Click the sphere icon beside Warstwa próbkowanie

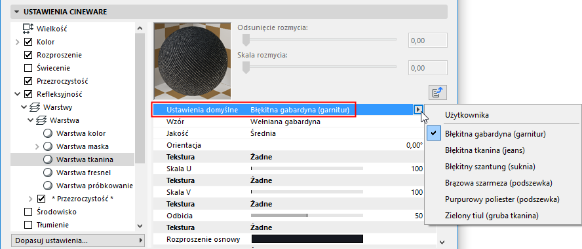click(x=48, y=186)
